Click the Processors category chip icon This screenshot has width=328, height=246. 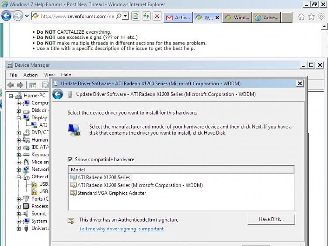tap(26, 206)
